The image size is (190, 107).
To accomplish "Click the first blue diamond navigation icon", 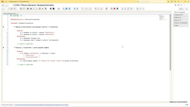I will 75,9.
